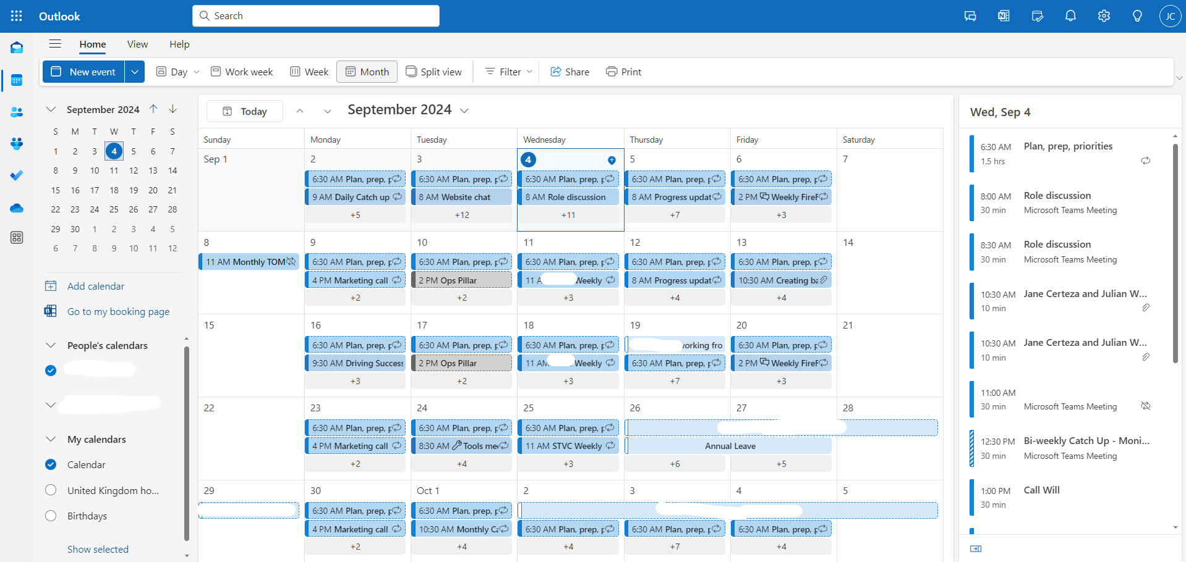Enable United Kingdom holidays calendar

pyautogui.click(x=51, y=490)
